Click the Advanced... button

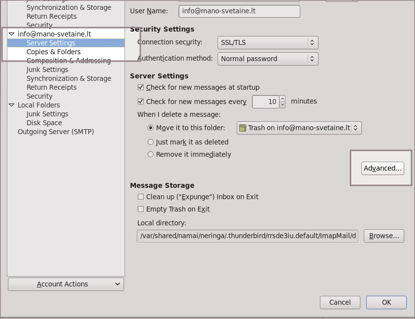pyautogui.click(x=383, y=168)
